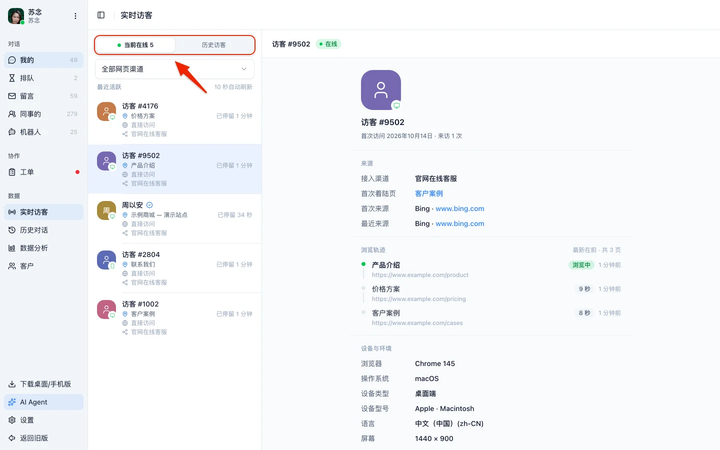Click the verified badge next to 周以安

[149, 205]
